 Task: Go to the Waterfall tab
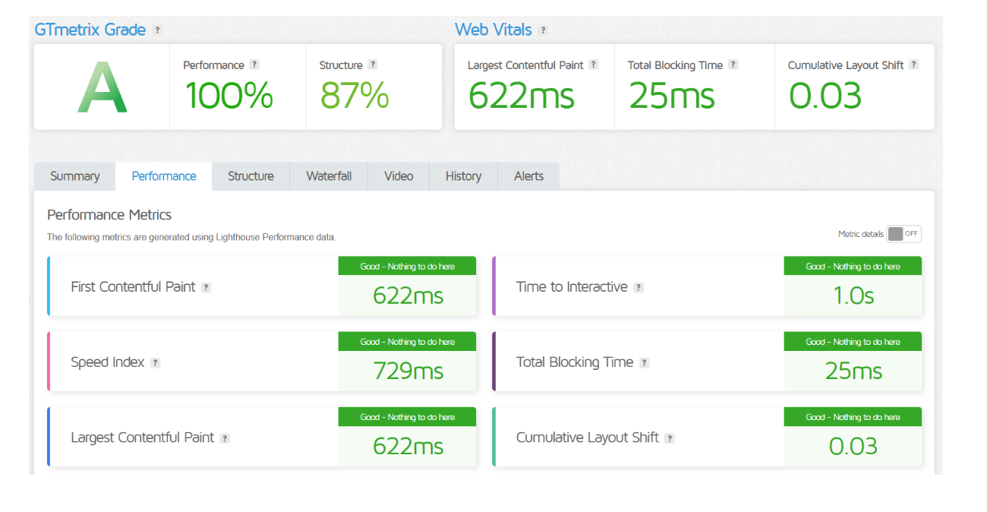[x=329, y=176]
